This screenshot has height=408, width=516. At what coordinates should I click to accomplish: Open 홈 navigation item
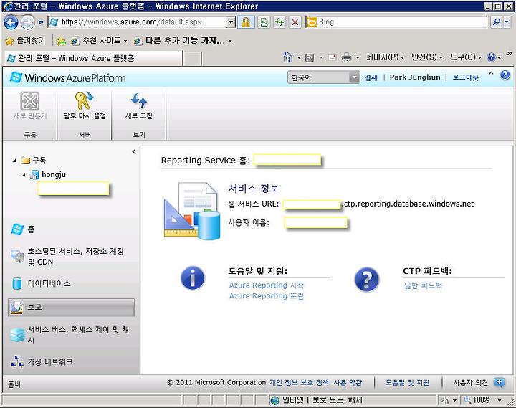point(23,229)
